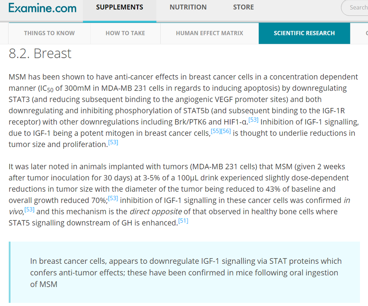Open citation 53 after in vivo

pyautogui.click(x=29, y=210)
